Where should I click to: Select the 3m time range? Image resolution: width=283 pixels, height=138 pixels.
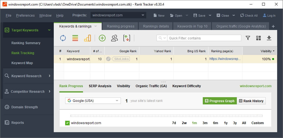pyautogui.click(x=205, y=123)
